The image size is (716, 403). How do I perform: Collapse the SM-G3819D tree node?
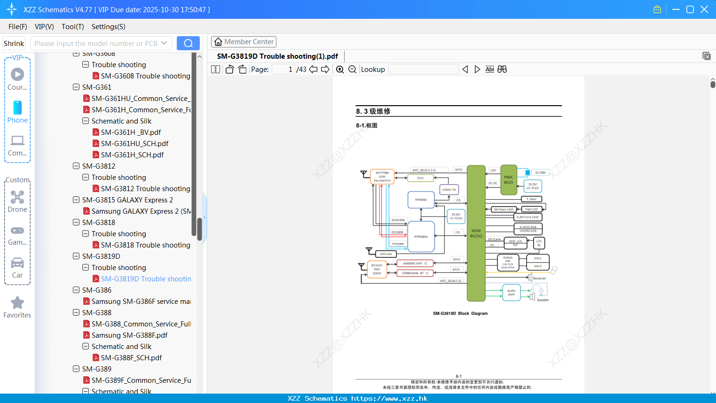pos(76,256)
